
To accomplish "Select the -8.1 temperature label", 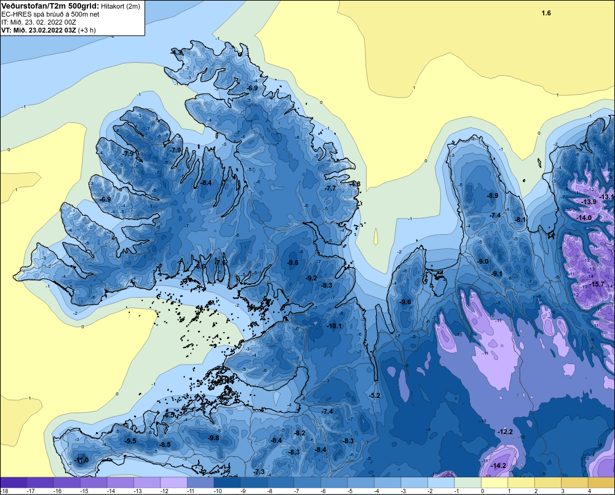I will [520, 220].
